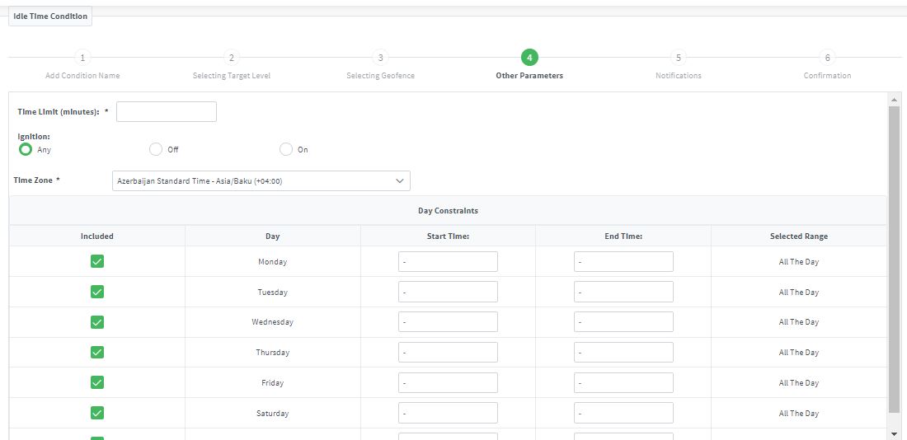This screenshot has width=907, height=440.
Task: Click the Friday day cell
Action: 272,383
